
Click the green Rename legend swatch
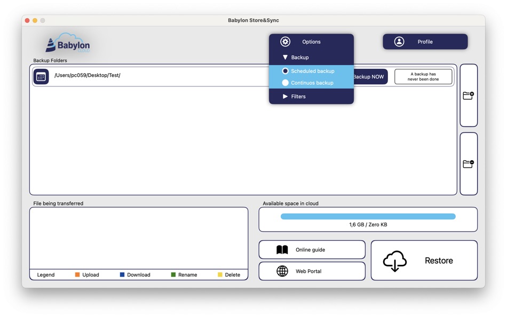tap(173, 275)
